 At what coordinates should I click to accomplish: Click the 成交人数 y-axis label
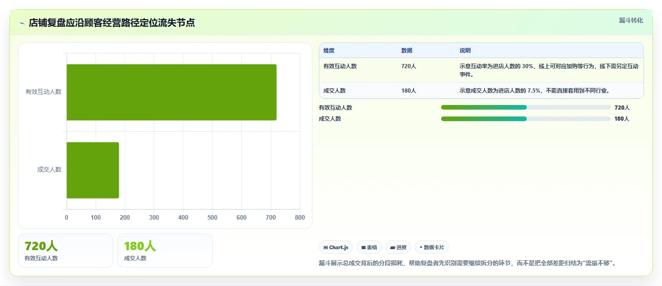49,169
